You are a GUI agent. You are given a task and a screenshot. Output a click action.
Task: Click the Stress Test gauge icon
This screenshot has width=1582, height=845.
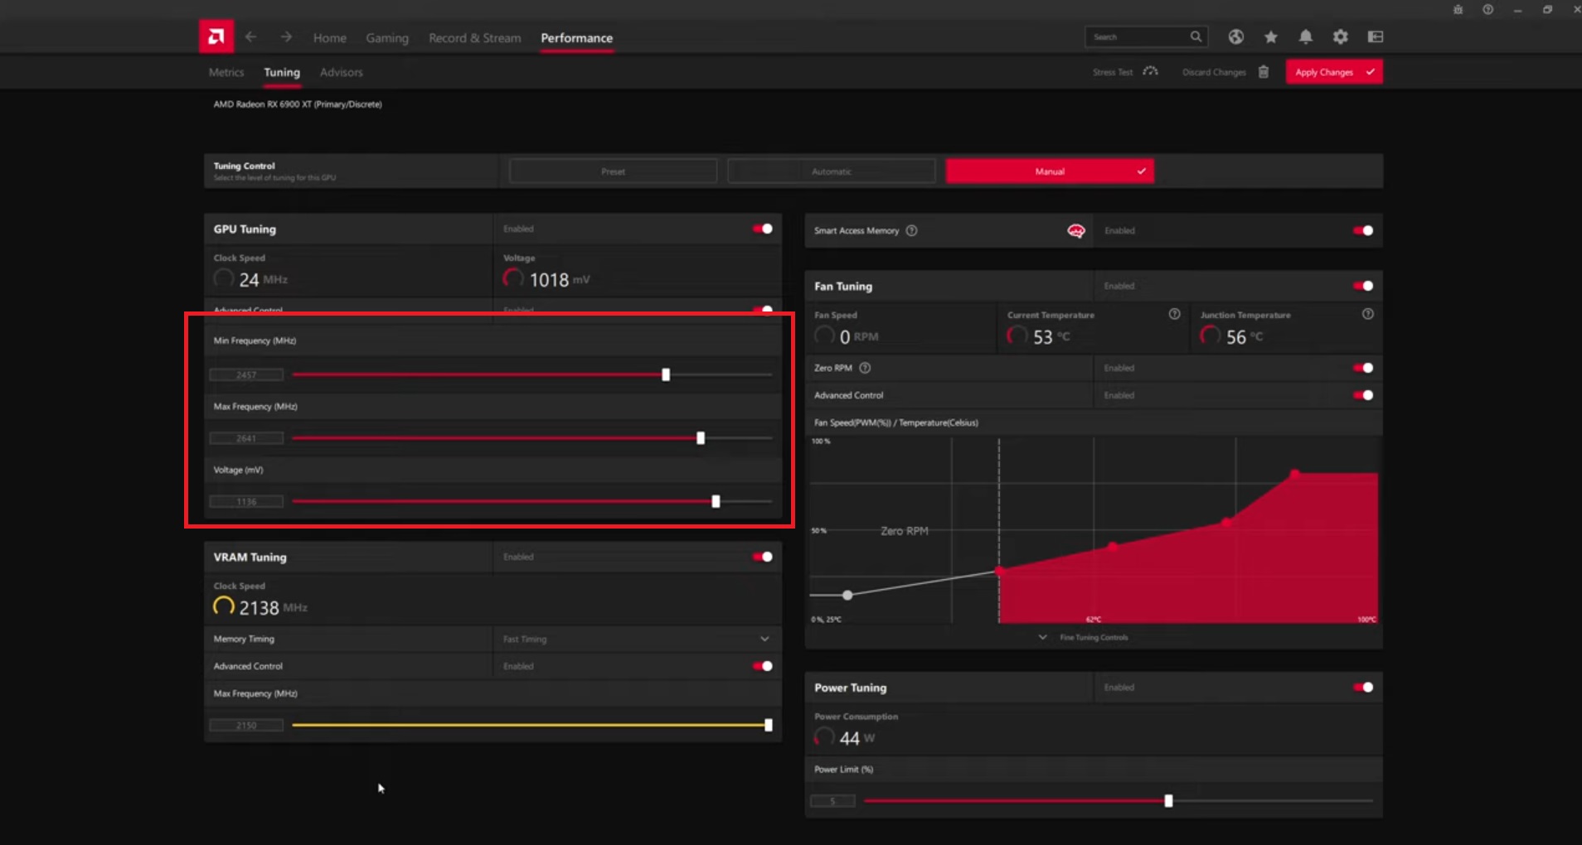click(x=1150, y=72)
